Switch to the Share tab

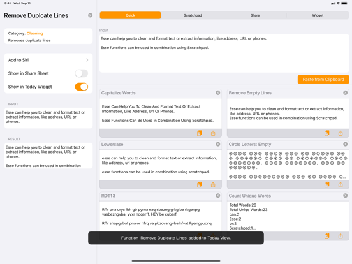255,15
